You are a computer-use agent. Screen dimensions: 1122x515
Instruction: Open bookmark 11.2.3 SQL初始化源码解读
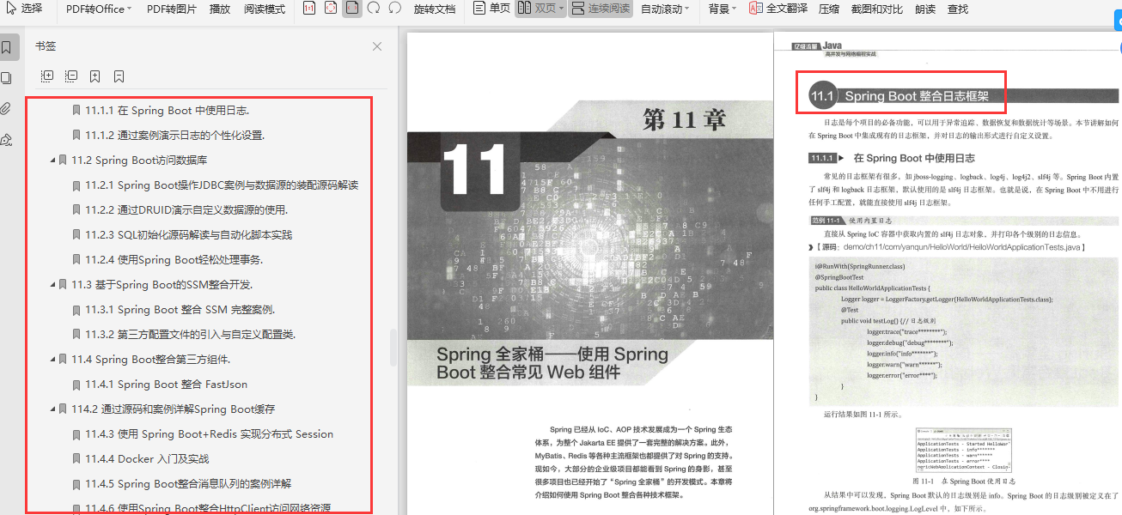pyautogui.click(x=188, y=235)
